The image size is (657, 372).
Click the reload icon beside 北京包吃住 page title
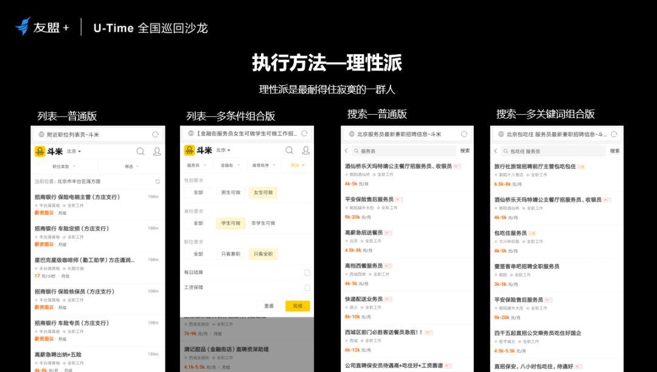pyautogui.click(x=614, y=134)
